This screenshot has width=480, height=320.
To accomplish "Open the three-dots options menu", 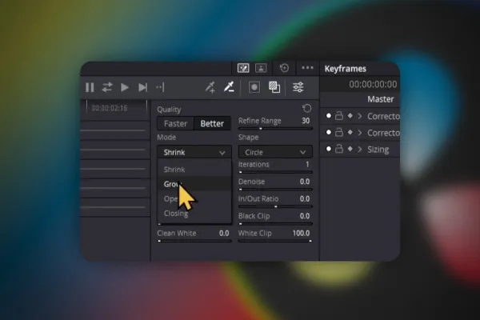I will coord(307,68).
